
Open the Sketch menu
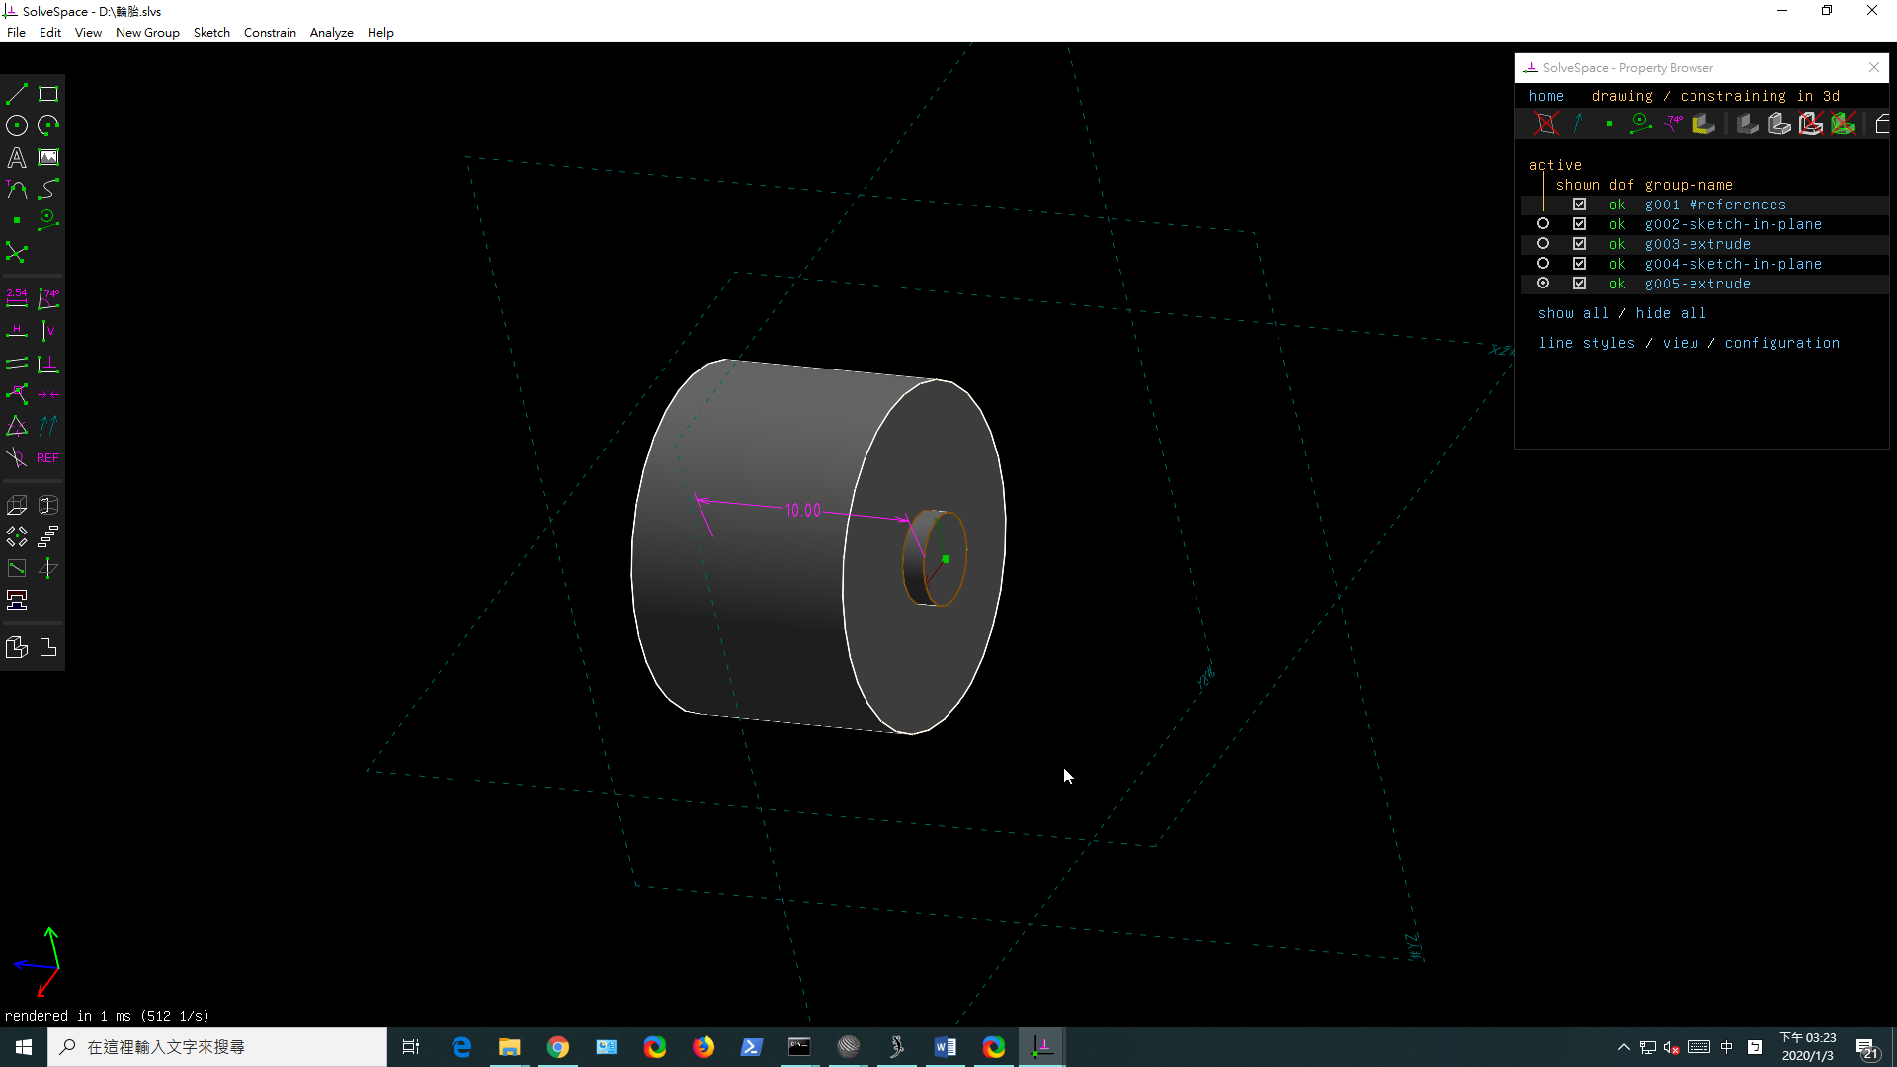click(x=211, y=33)
